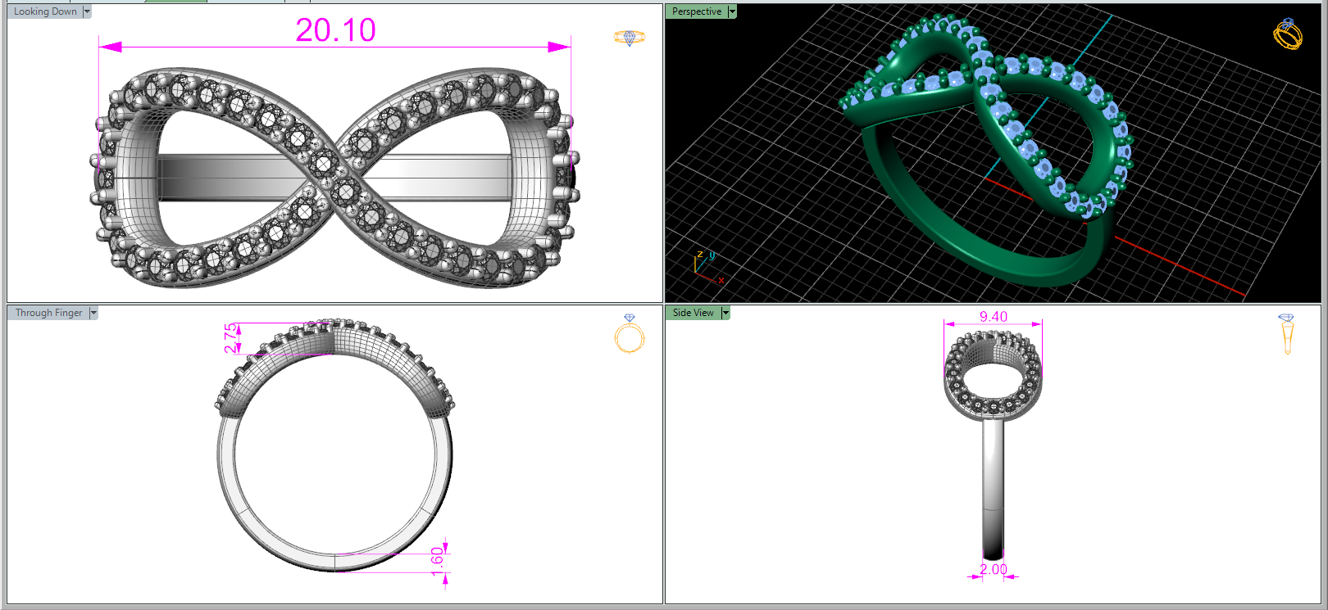Screen dimensions: 1328x610
Task: Open the Perspective viewport dropdown arrow
Action: coord(732,11)
